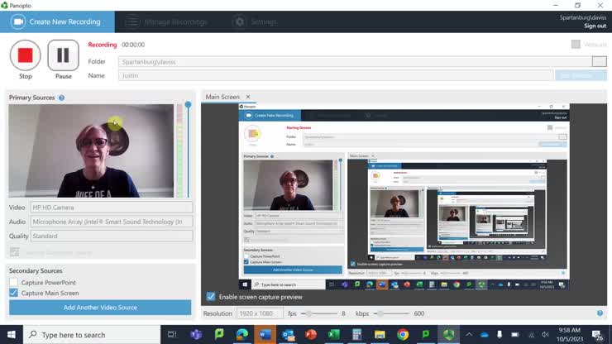Click the Windows Start button
This screenshot has width=612, height=344.
pyautogui.click(x=12, y=335)
